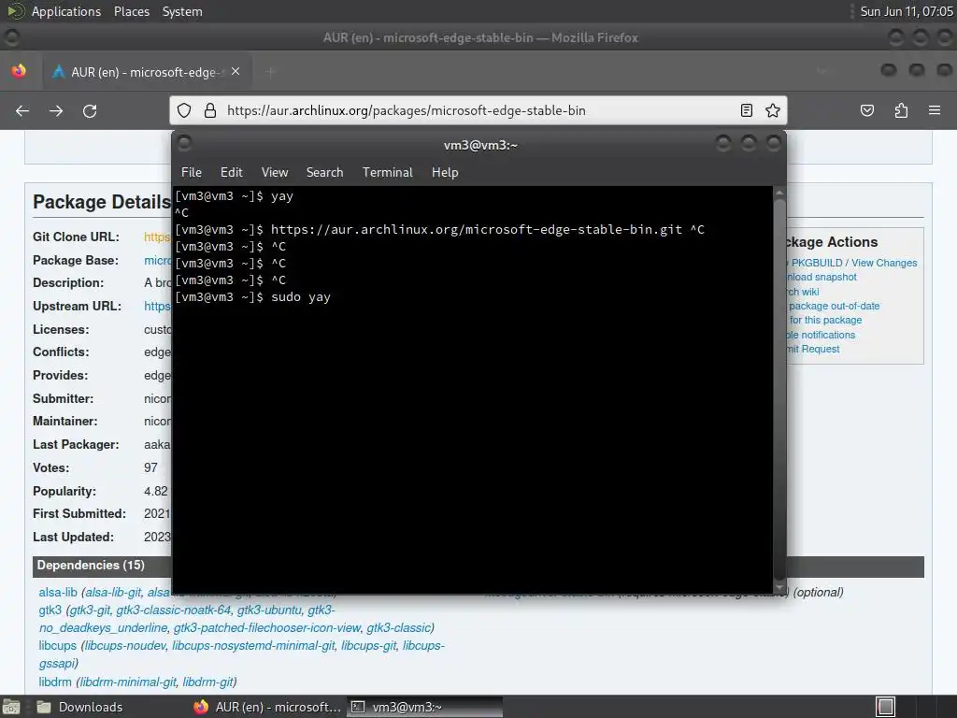Click the padlock site security icon

pos(210,110)
